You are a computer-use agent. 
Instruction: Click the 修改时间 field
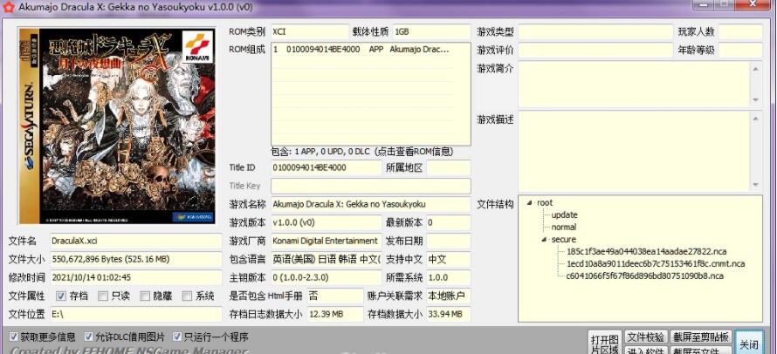136,277
